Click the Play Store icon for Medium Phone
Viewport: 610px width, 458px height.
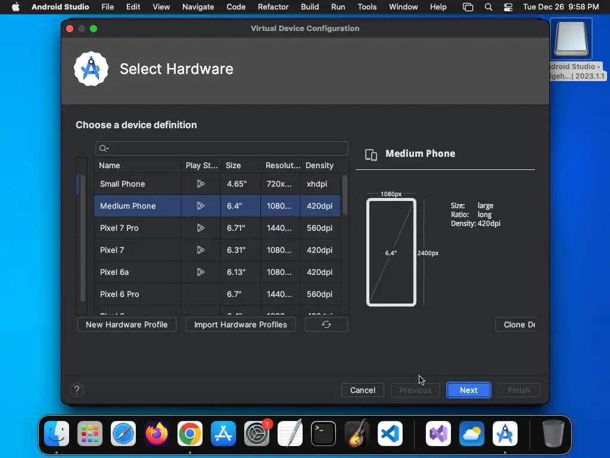click(x=200, y=206)
